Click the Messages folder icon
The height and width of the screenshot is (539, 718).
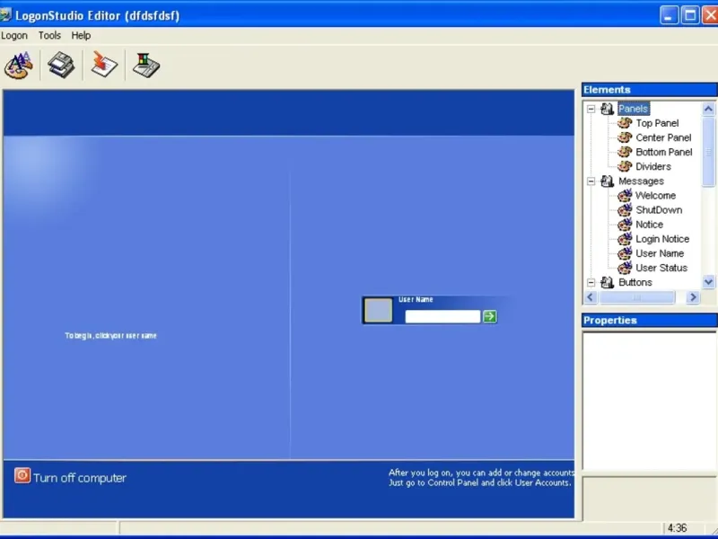pyautogui.click(x=608, y=181)
